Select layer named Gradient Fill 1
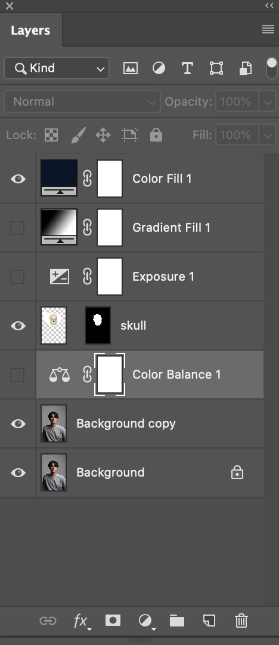The image size is (279, 645). click(171, 228)
